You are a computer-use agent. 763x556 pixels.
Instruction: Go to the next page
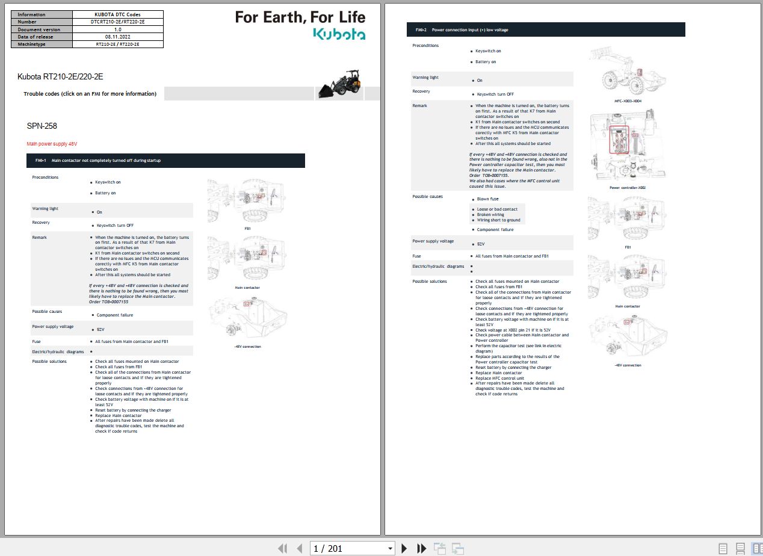404,548
